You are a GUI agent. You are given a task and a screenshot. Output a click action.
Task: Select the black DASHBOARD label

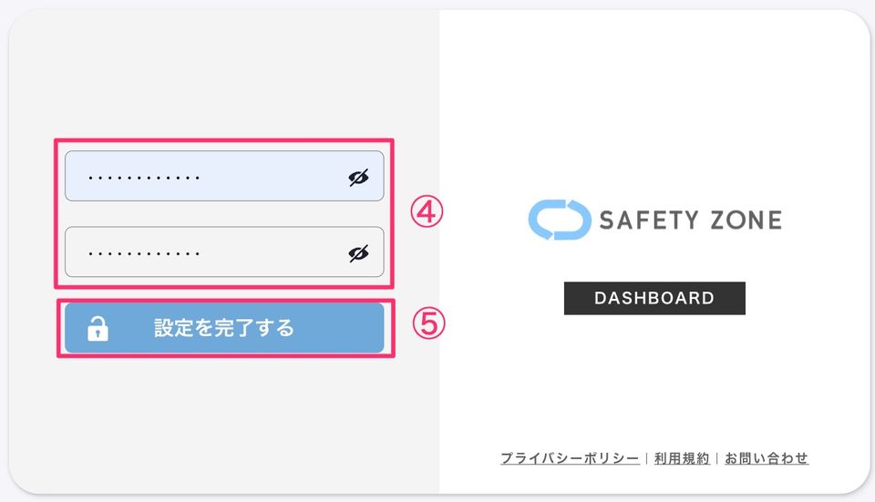click(654, 299)
